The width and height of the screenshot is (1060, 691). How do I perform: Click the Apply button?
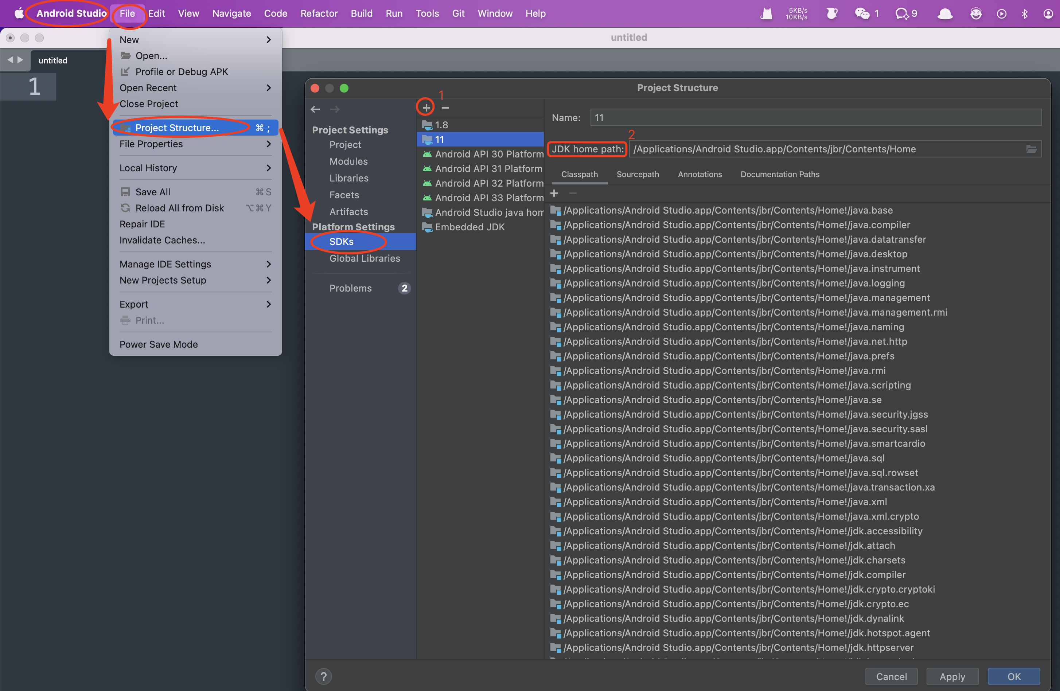(x=952, y=676)
